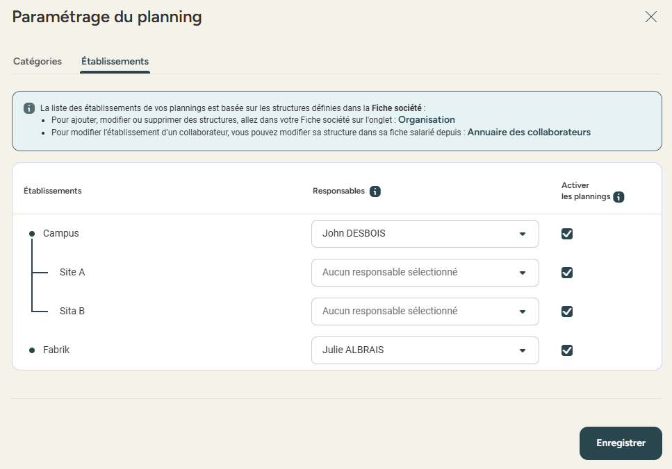Open the Campus responsable dropdown
This screenshot has width=672, height=469.
tap(425, 234)
